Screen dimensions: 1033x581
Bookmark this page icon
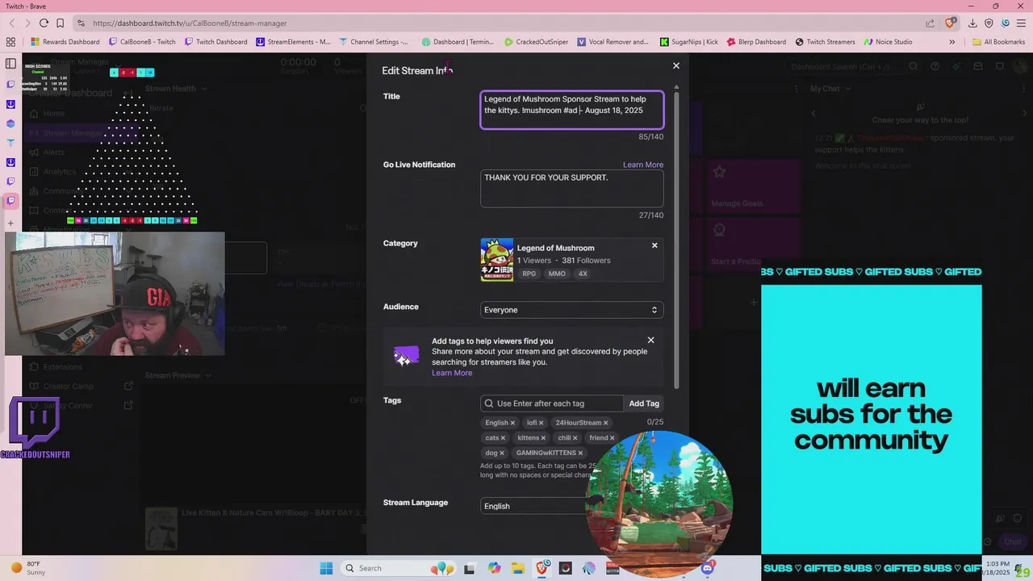click(x=60, y=23)
